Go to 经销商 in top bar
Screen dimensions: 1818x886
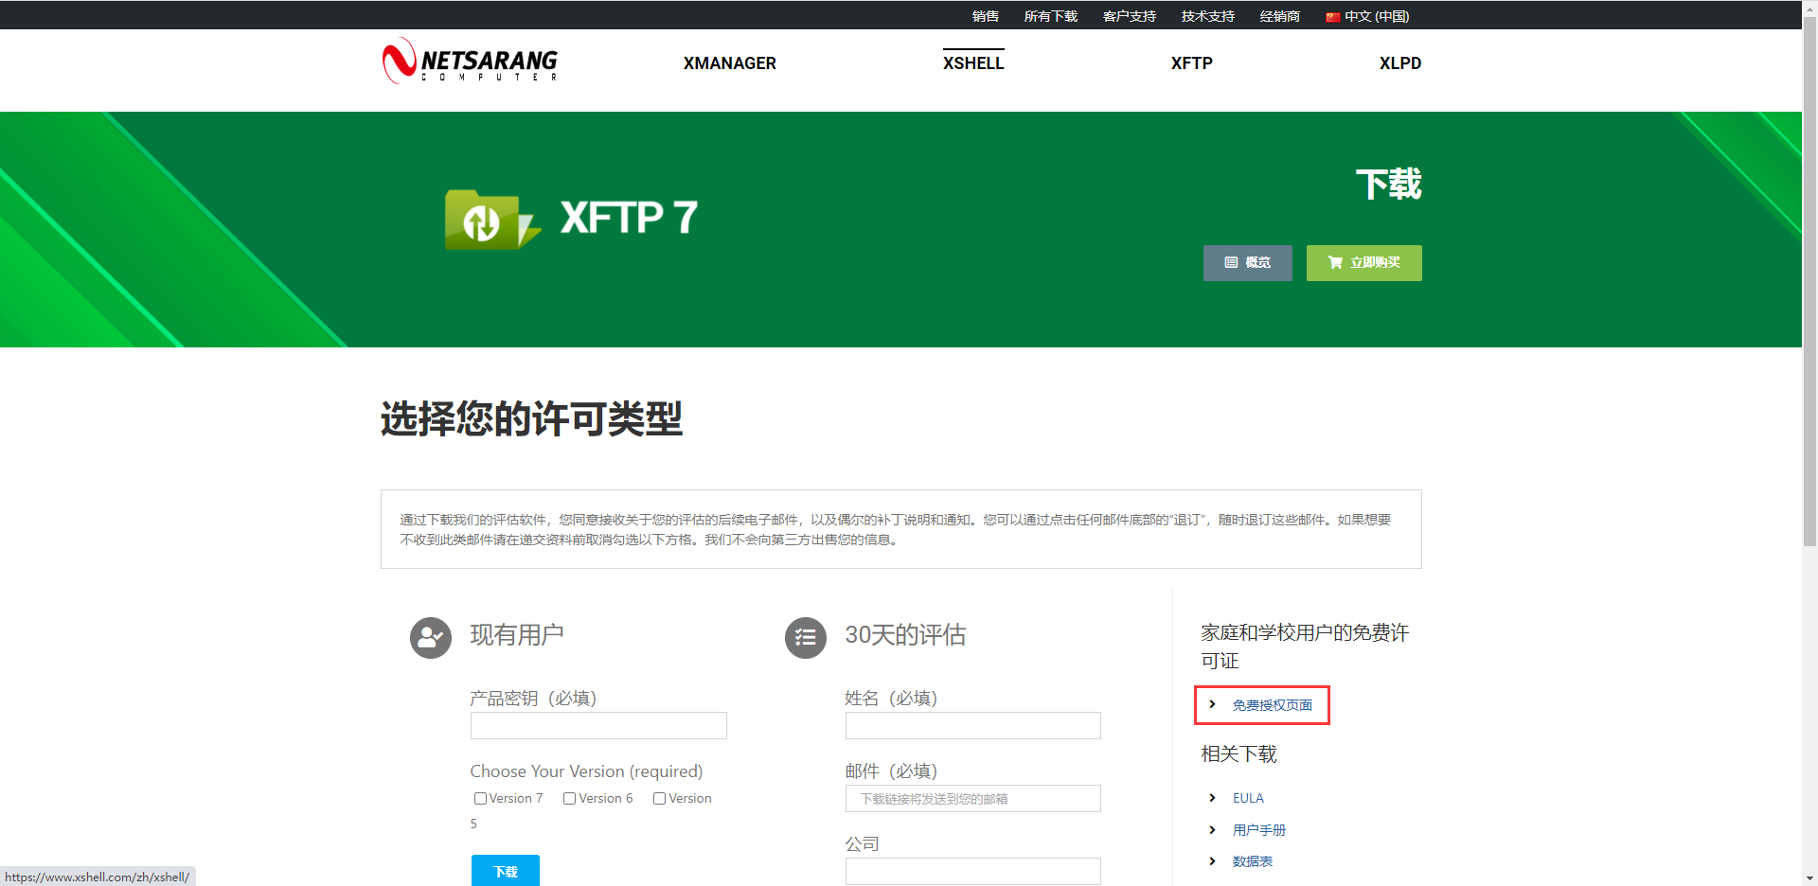1280,16
